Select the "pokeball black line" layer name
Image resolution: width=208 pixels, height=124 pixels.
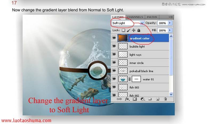click(141, 71)
